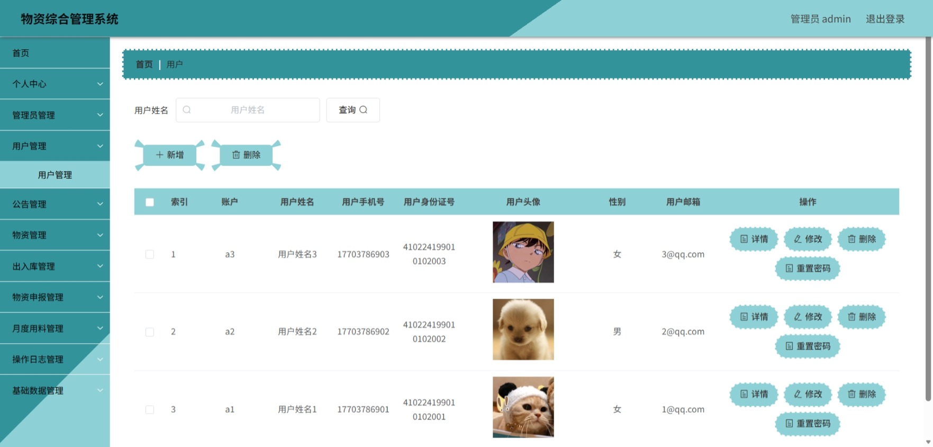Viewport: 933px width, 447px height.
Task: Check the row checkbox for account a2
Action: pos(150,332)
